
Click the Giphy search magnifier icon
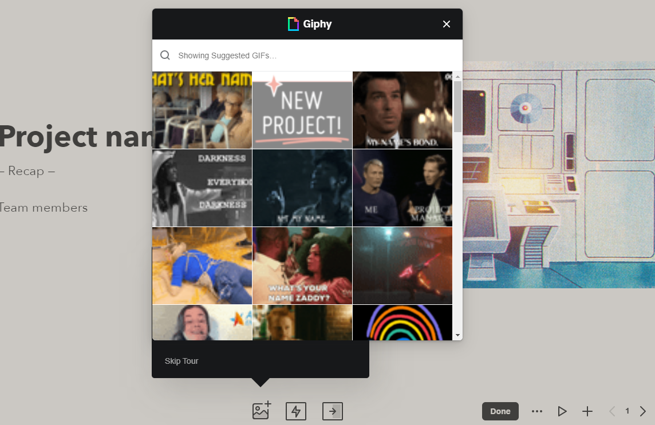165,55
